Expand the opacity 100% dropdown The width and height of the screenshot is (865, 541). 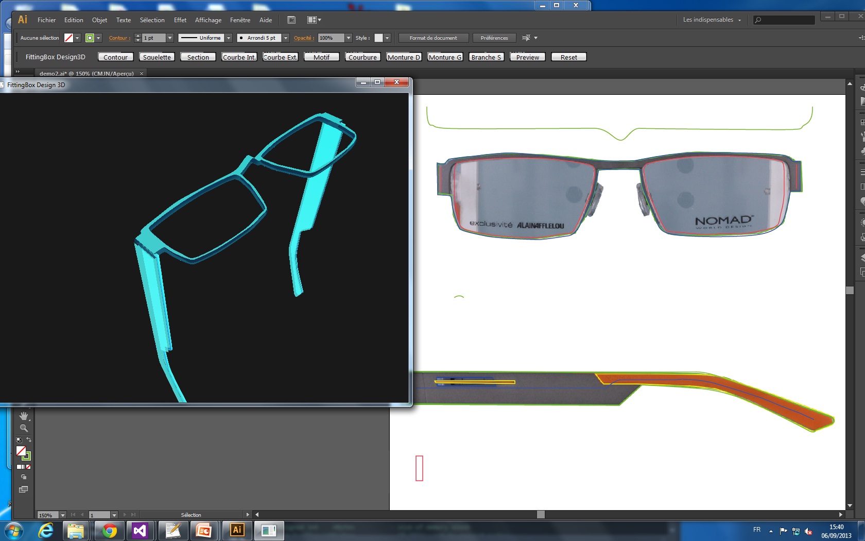pos(349,38)
